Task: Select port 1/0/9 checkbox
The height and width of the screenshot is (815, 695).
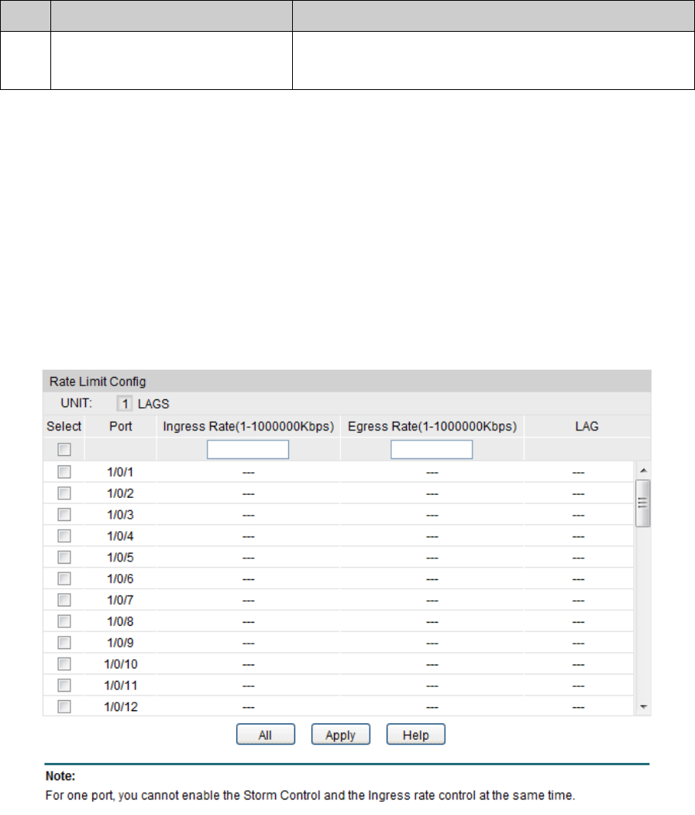Action: pyautogui.click(x=64, y=642)
